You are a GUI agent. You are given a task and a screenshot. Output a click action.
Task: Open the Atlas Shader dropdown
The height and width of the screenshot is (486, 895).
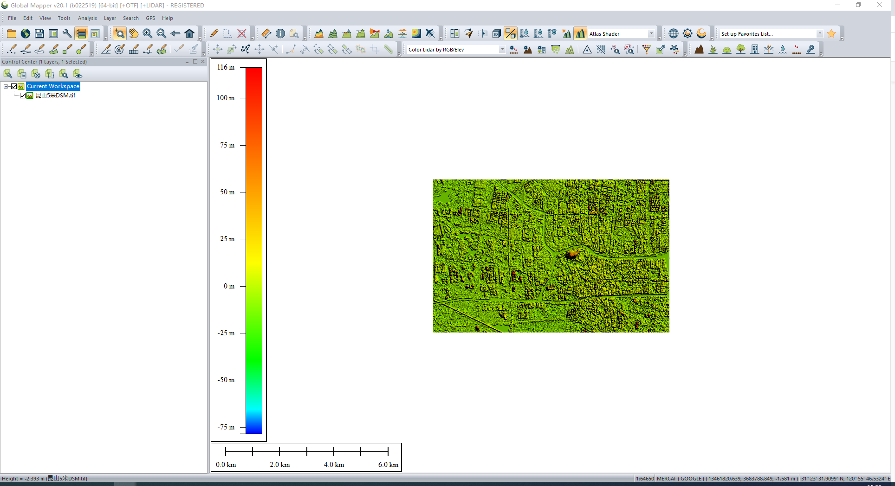click(x=651, y=34)
